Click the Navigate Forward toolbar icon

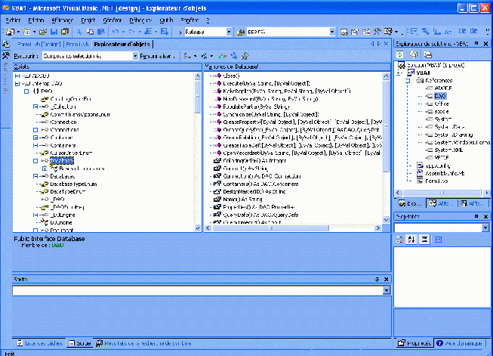click(x=165, y=32)
